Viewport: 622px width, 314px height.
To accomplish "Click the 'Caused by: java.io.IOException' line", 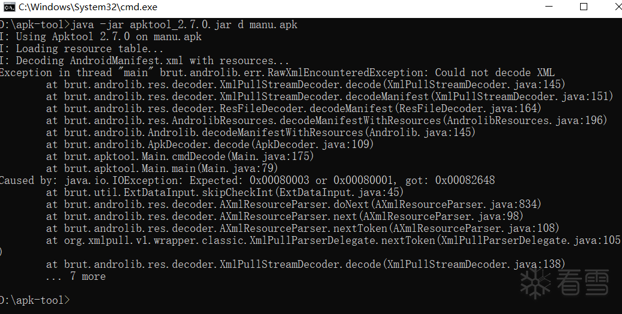I will (x=247, y=180).
